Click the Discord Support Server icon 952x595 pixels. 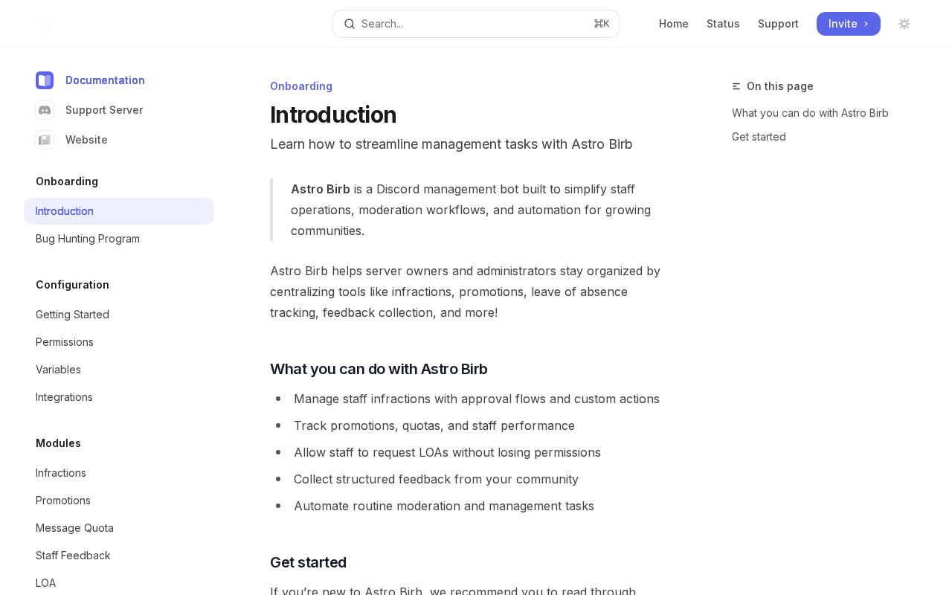click(45, 110)
